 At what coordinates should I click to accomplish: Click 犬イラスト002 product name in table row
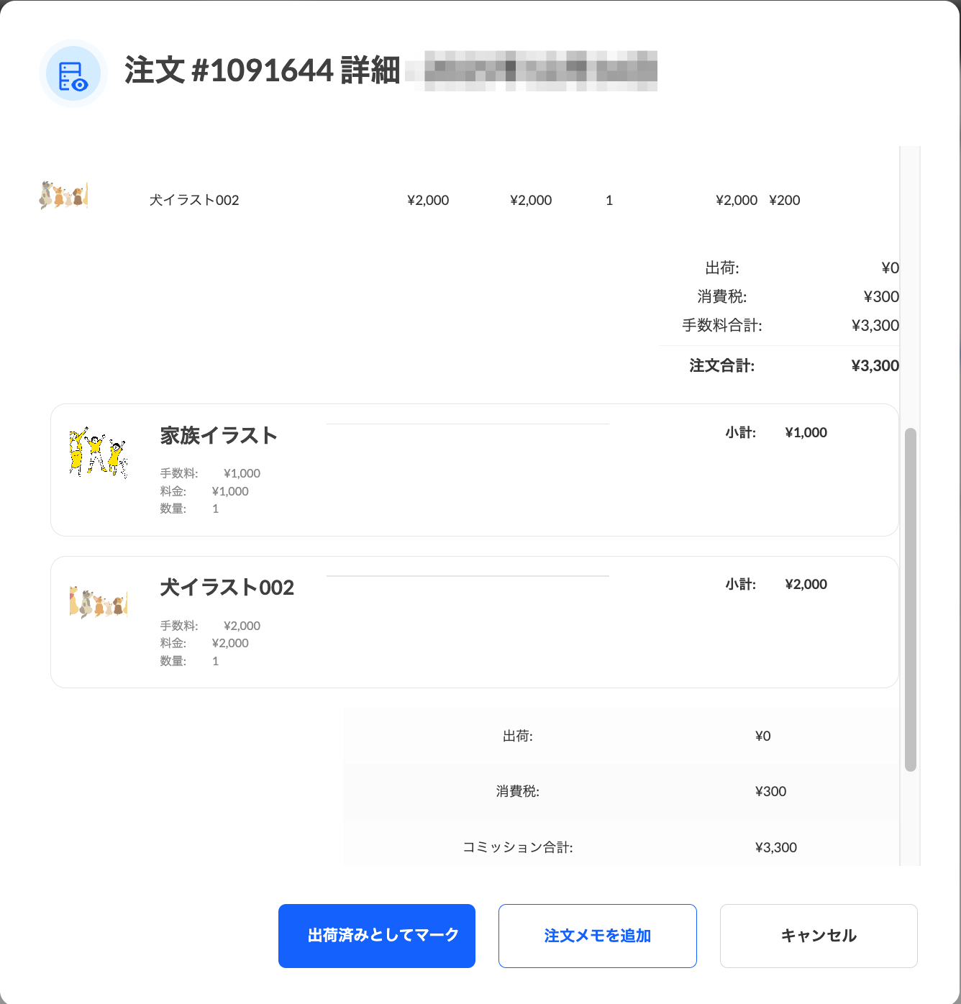pyautogui.click(x=194, y=201)
